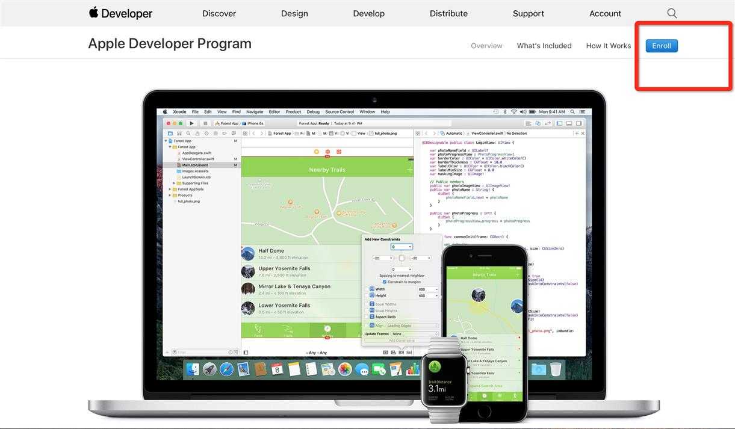The image size is (735, 429).
Task: Click the Enroll button
Action: (x=662, y=46)
